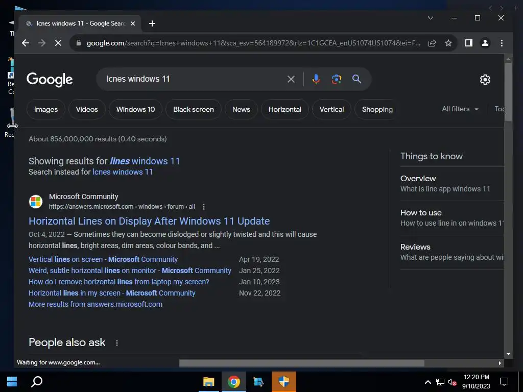This screenshot has height=392, width=523.
Task: Open Horizontal Lines on Display After Windows 11 Update
Action: click(x=149, y=221)
